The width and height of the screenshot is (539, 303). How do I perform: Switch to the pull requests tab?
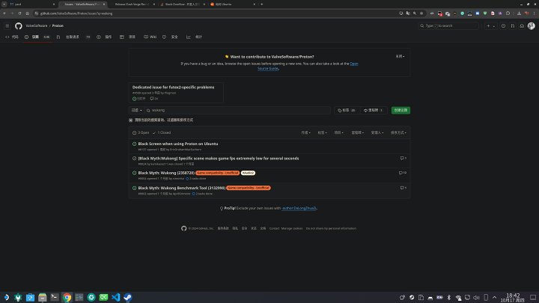point(73,37)
